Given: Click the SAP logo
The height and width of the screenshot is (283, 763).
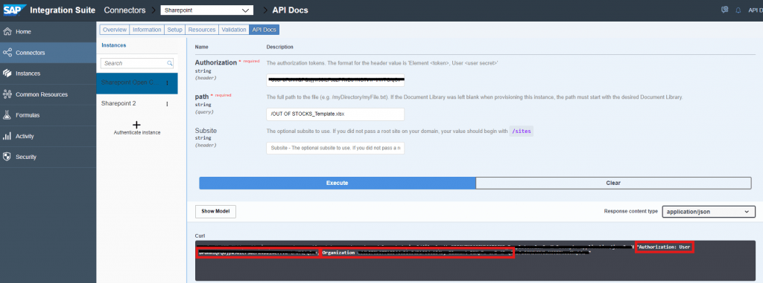Looking at the screenshot, I should pyautogui.click(x=15, y=10).
